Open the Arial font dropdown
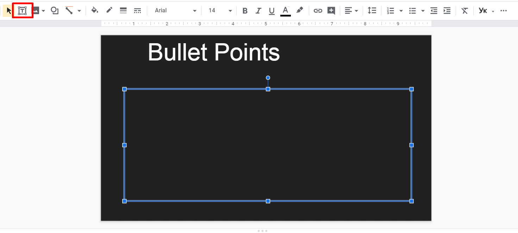Screen dimensions: 518x233 175,11
